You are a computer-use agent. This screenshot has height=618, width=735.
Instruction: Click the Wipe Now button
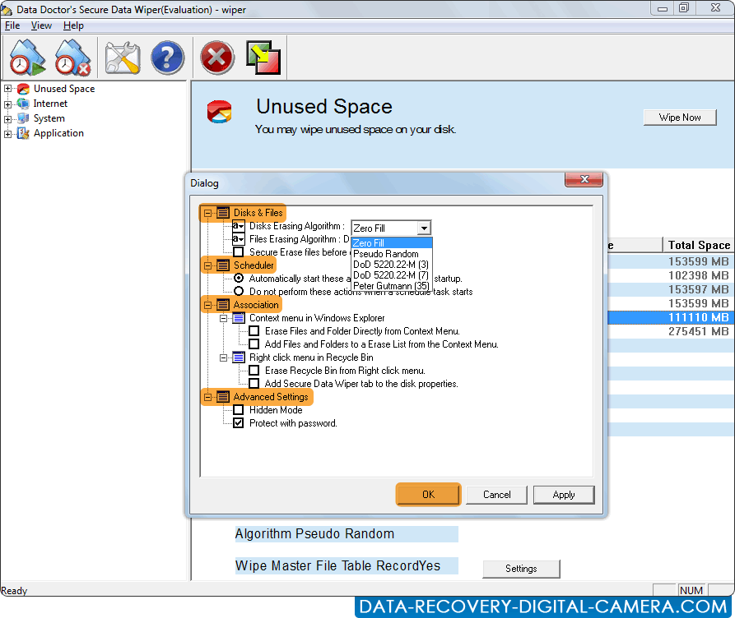click(x=680, y=118)
